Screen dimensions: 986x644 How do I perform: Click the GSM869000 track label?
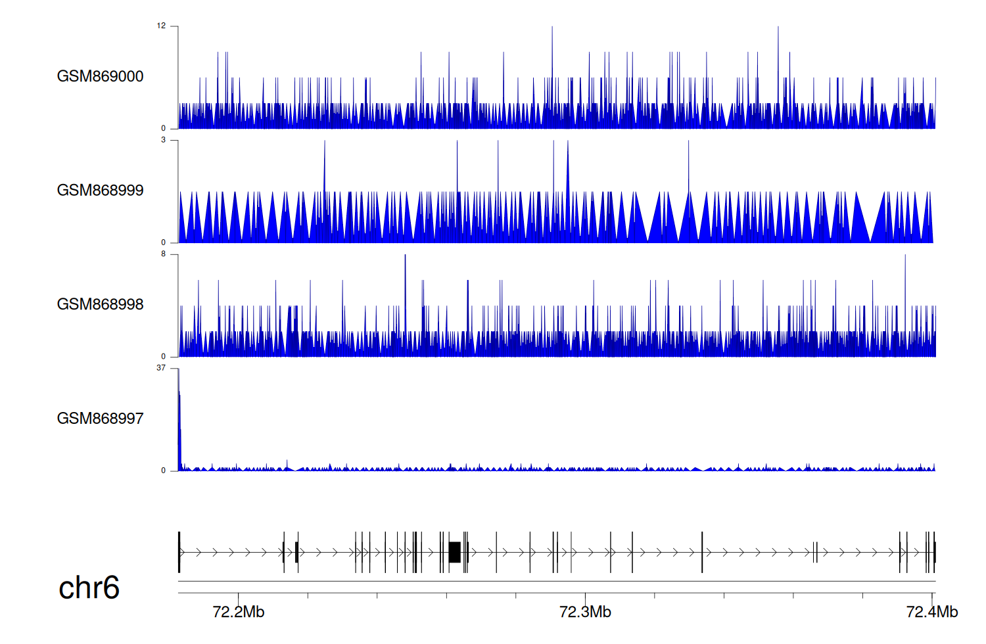tap(100, 76)
